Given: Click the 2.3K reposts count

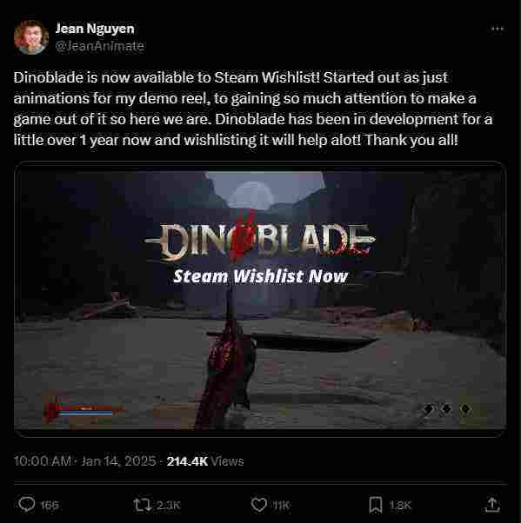Looking at the screenshot, I should tap(169, 505).
